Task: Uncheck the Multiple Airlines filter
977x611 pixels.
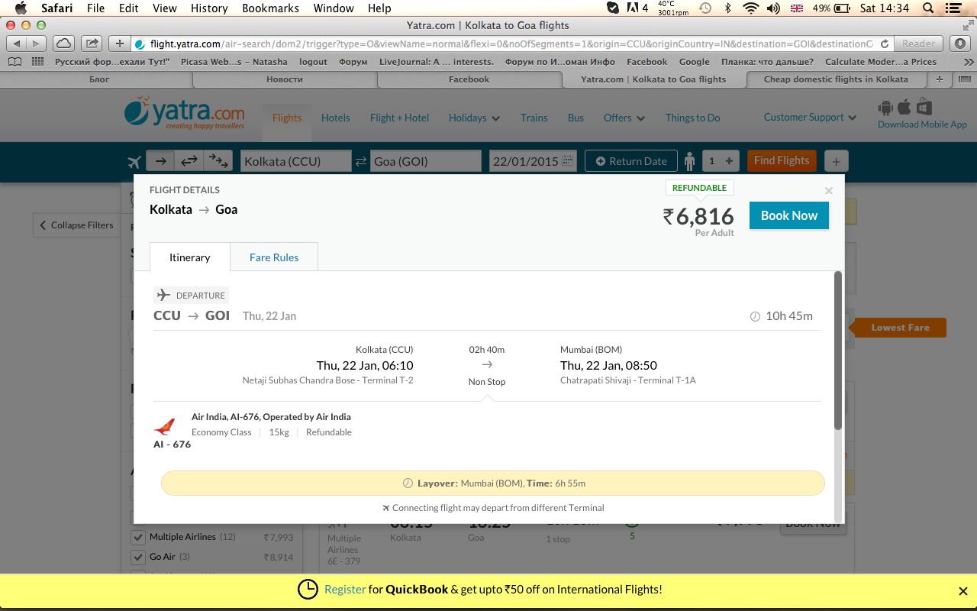Action: tap(138, 537)
